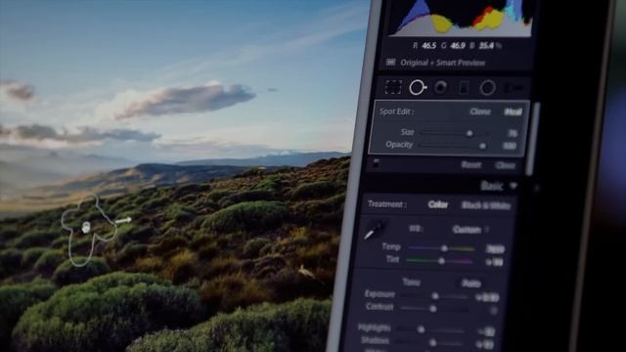Click the Exposure slider handle
Screen dimensions: 626x352
(435, 296)
